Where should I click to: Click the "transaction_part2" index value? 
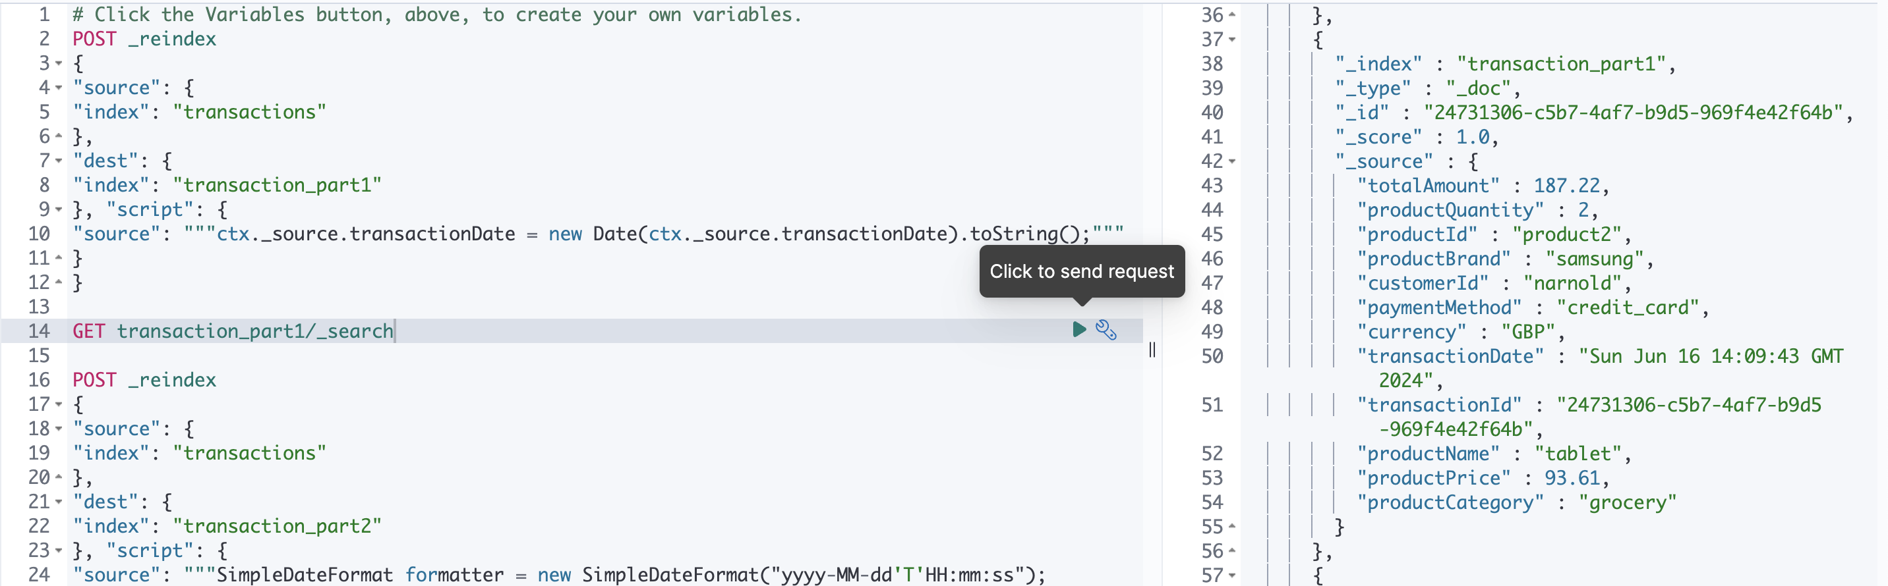pos(277,526)
